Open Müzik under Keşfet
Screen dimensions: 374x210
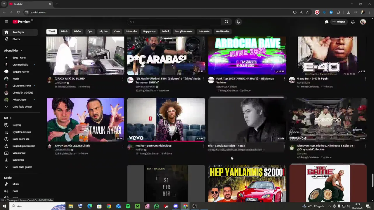20,184
